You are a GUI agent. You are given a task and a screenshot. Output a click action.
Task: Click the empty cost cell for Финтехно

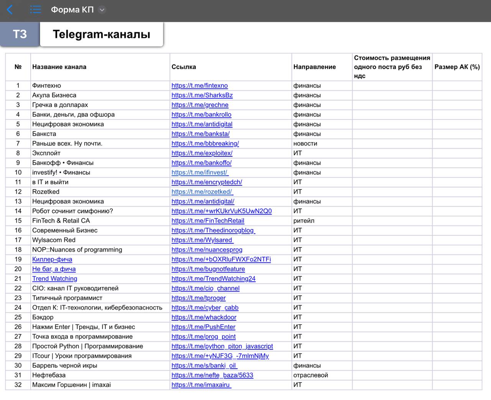[392, 86]
